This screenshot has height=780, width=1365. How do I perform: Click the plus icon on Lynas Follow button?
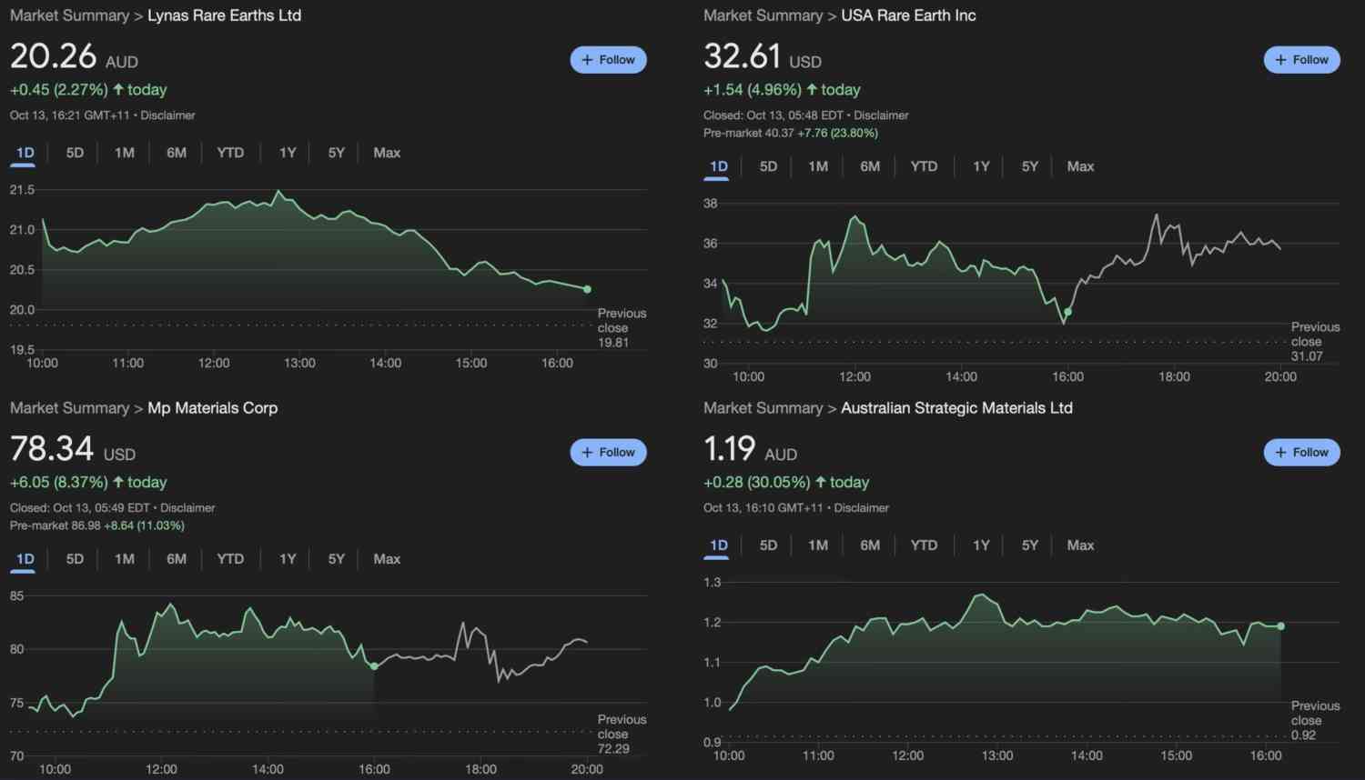point(587,59)
